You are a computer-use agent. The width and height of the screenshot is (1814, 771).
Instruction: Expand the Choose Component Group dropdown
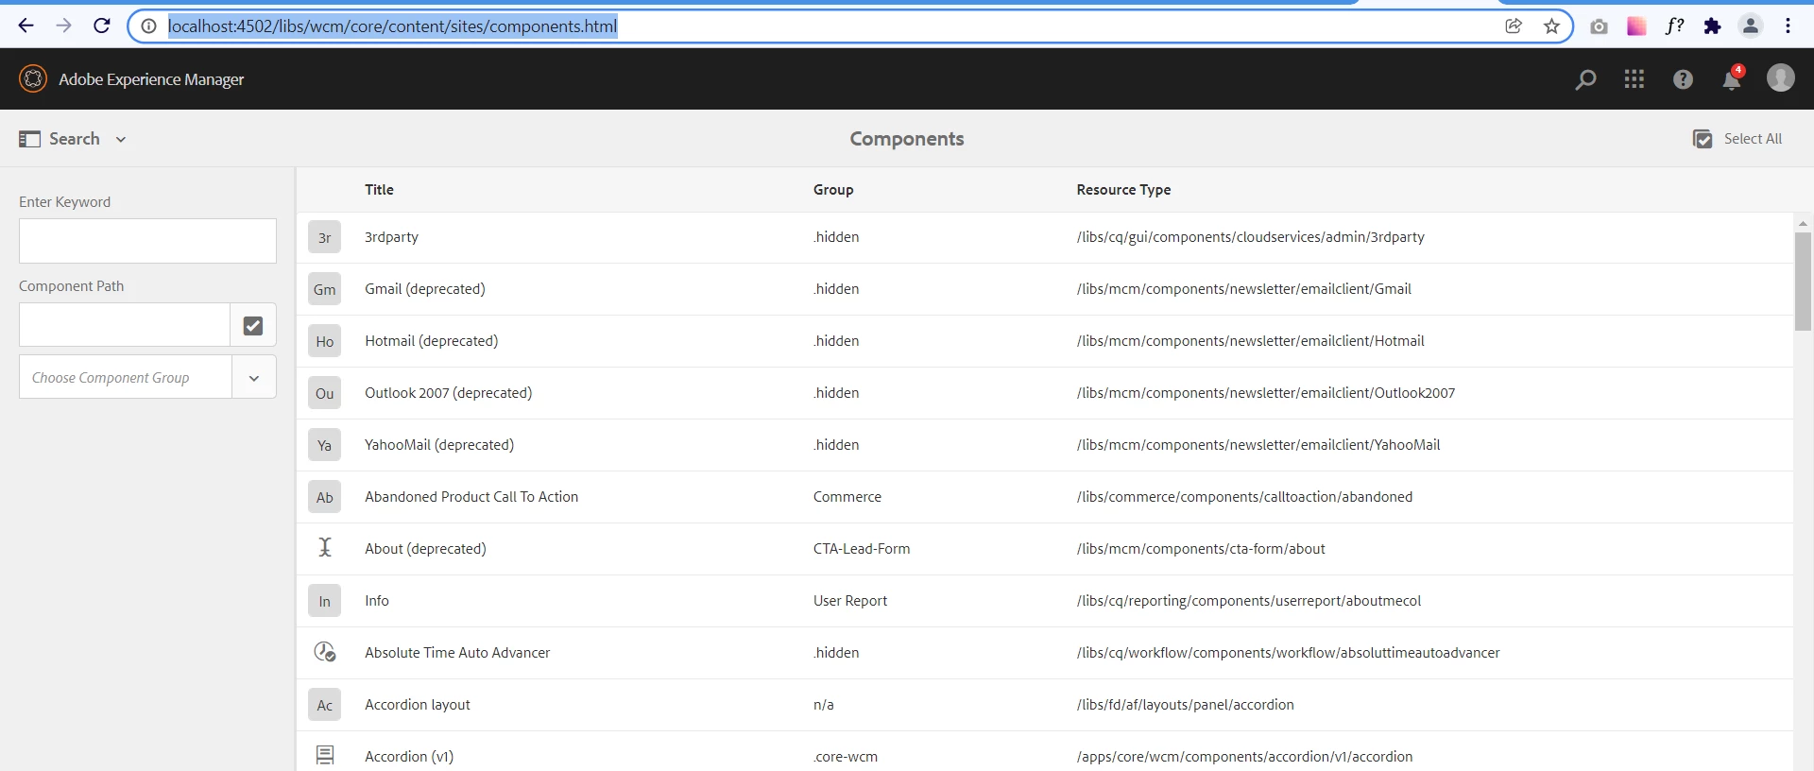(x=254, y=377)
